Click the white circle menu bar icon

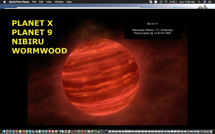(x=156, y=2)
